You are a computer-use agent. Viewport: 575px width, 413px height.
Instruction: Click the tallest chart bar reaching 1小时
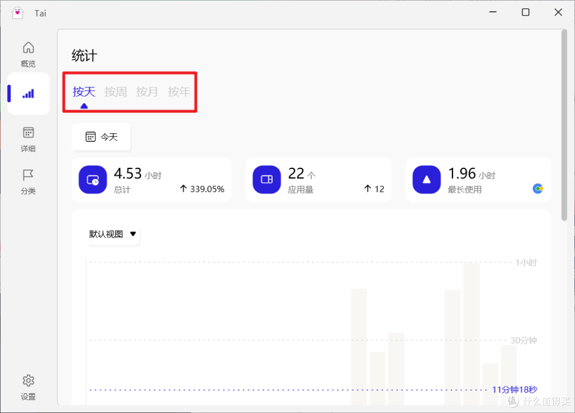pyautogui.click(x=471, y=334)
